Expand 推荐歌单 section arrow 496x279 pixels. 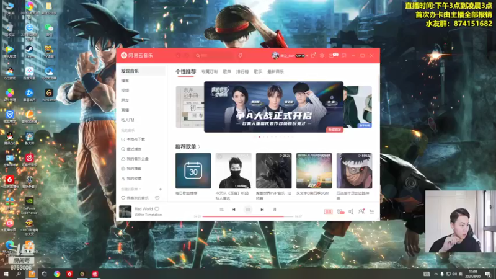tap(199, 147)
